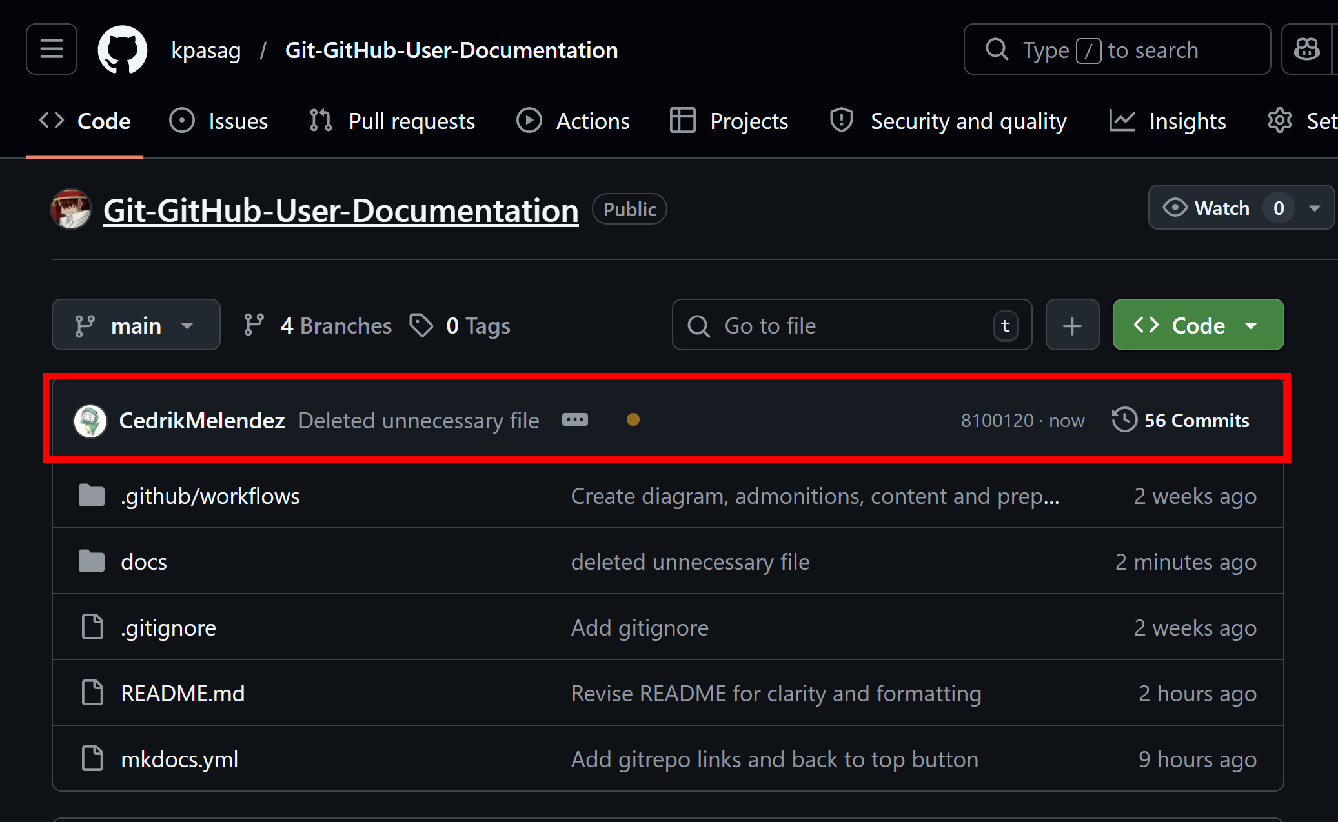
Task: Switch to the Issues tab
Action: pos(238,121)
